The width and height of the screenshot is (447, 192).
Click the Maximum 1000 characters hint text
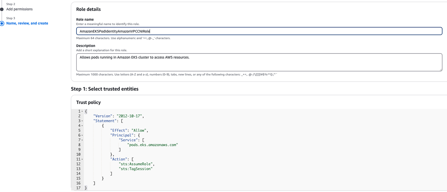(x=177, y=74)
